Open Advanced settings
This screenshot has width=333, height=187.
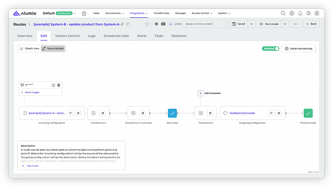(x=298, y=49)
